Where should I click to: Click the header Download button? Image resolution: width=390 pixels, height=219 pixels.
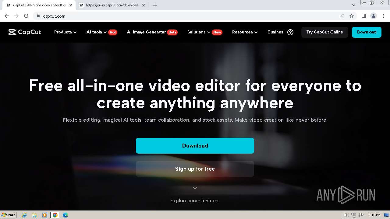(x=367, y=32)
